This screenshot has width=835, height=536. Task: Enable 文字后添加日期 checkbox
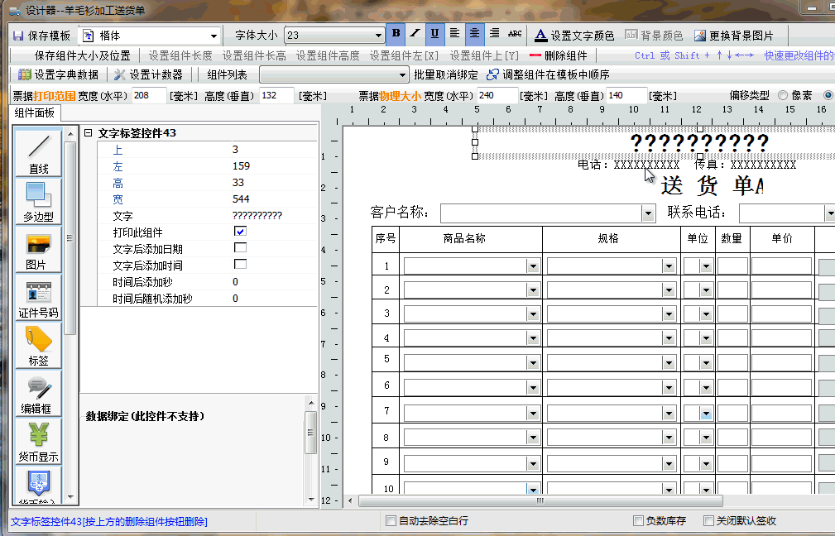240,248
